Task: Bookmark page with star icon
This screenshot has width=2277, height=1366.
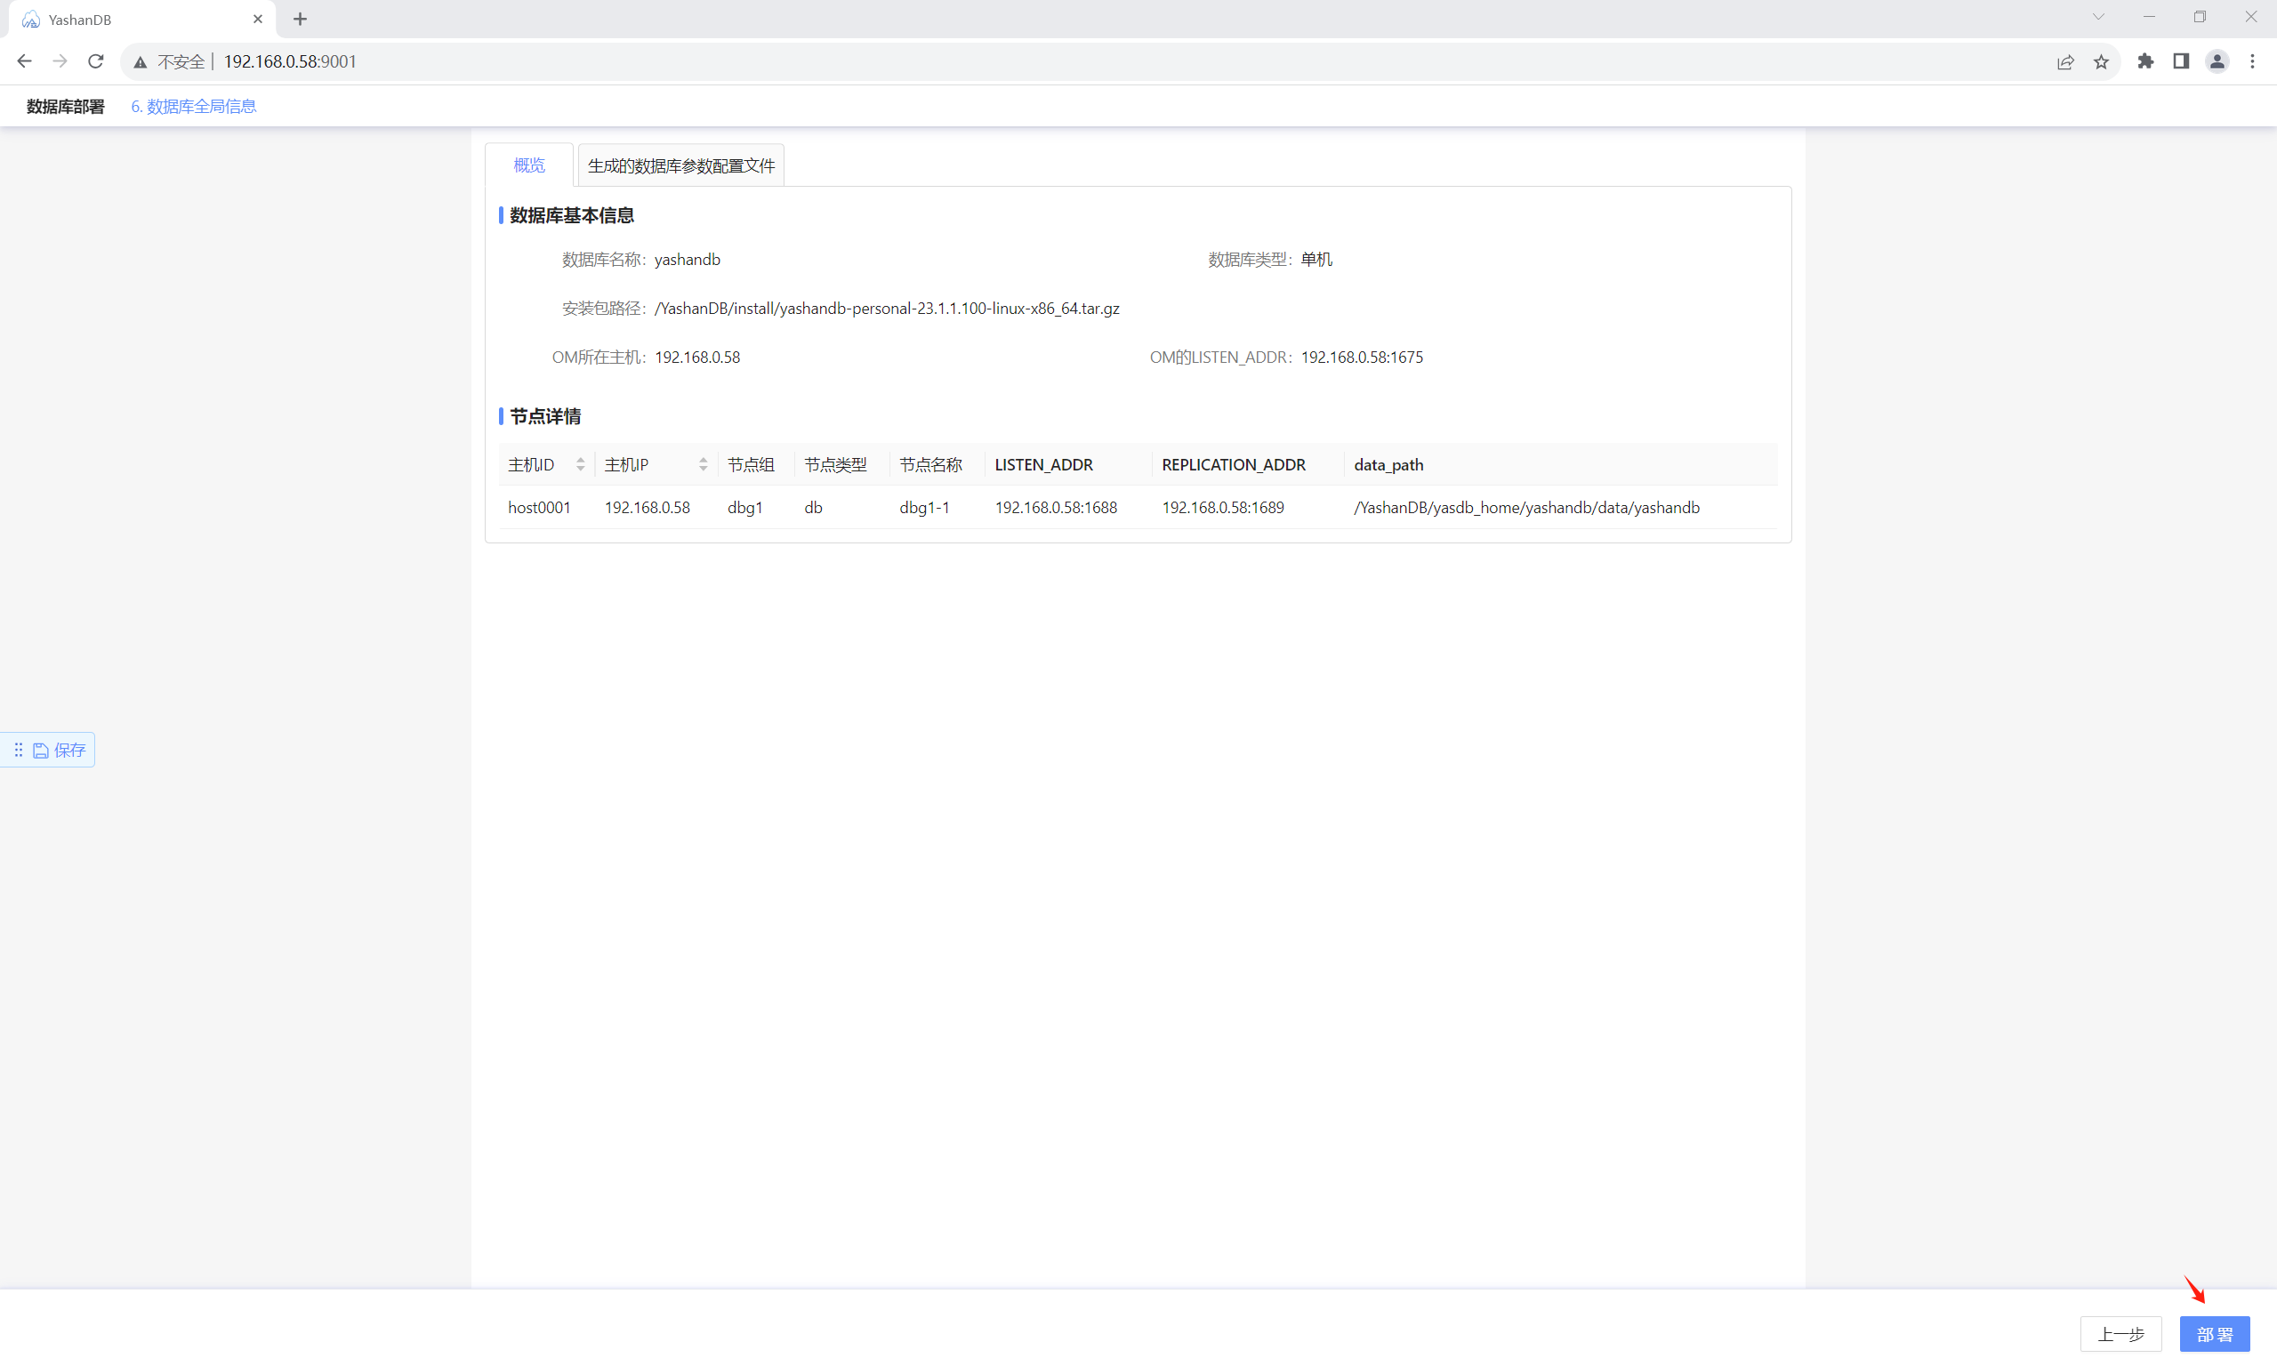Action: pyautogui.click(x=2101, y=61)
